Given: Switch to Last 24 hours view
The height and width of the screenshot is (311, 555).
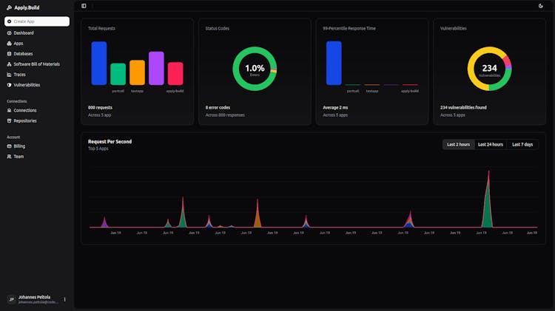Looking at the screenshot, I should pos(490,145).
